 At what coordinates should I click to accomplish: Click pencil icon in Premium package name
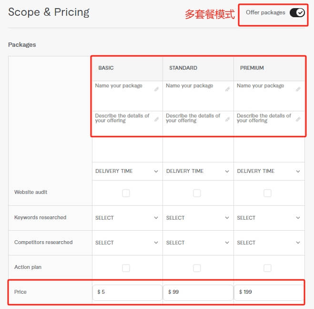[298, 89]
